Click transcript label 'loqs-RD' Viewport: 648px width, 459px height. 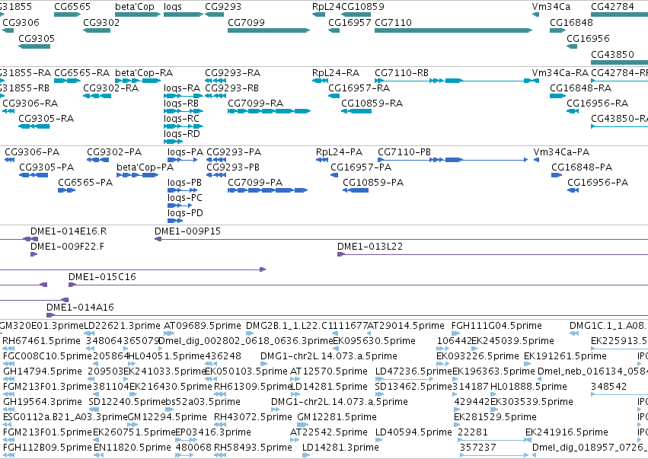182,134
